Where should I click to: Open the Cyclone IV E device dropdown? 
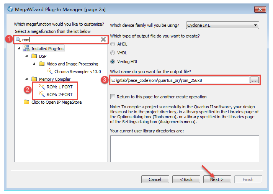222,25
